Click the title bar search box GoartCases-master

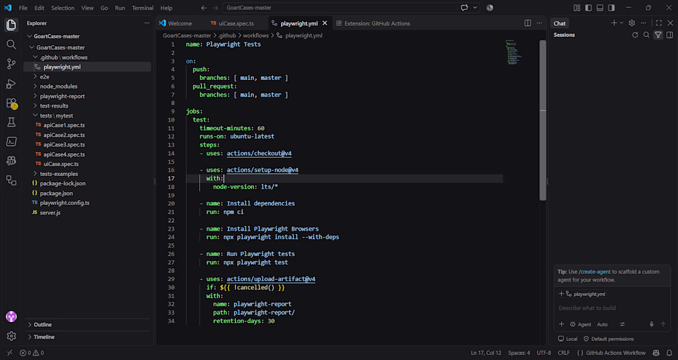[340, 8]
